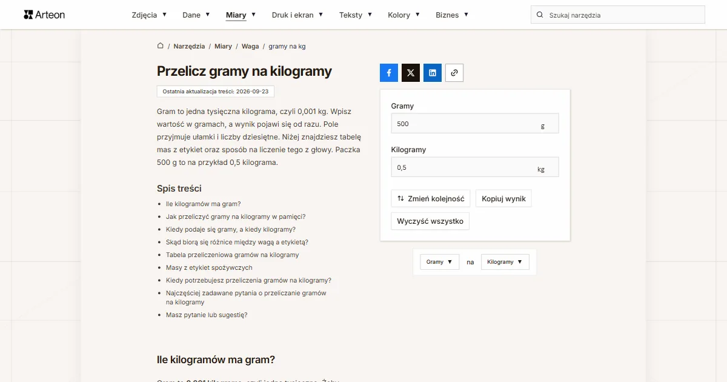Screen dimensions: 727x382
Task: Click the search magnifier icon
Action: (539, 15)
